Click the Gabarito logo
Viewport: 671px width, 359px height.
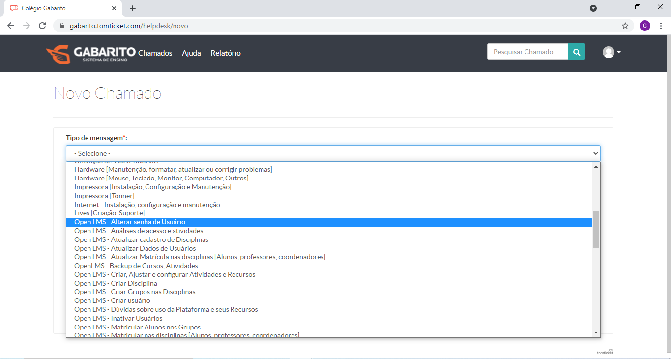tap(90, 54)
